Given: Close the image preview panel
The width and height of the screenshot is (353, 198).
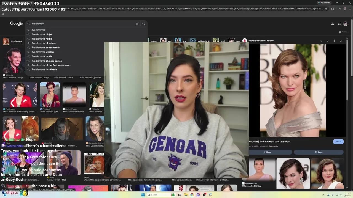Looking at the screenshot, I should click(341, 41).
